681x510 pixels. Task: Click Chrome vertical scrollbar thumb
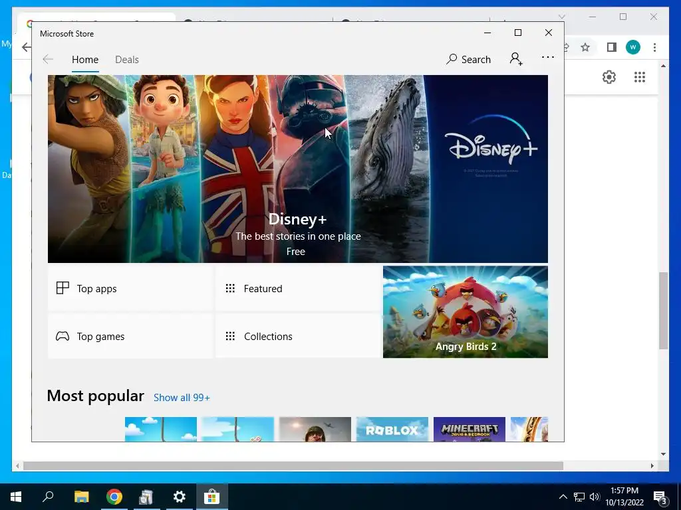663,311
